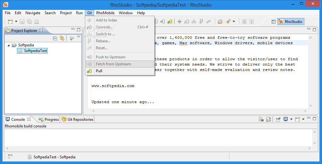322x164 pixels.
Task: Click the Display Selected Console monitor icon
Action: 286,119
